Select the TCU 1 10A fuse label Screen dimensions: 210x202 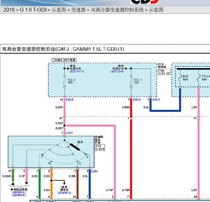click(x=138, y=81)
